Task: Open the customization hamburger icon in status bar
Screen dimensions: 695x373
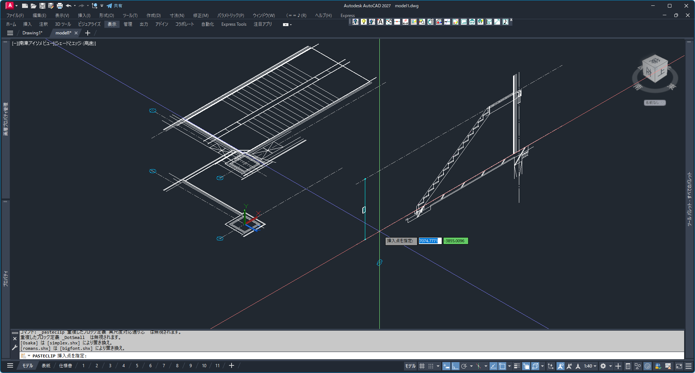Action: point(688,366)
